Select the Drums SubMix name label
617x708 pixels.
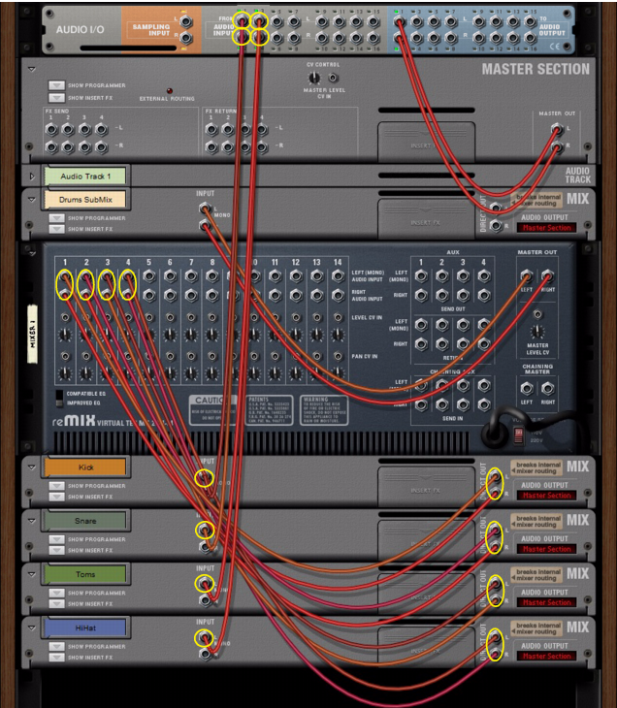[x=85, y=200]
